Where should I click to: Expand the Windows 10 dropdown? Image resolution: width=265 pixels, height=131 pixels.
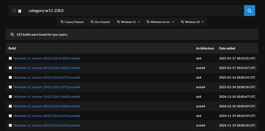click(192, 22)
